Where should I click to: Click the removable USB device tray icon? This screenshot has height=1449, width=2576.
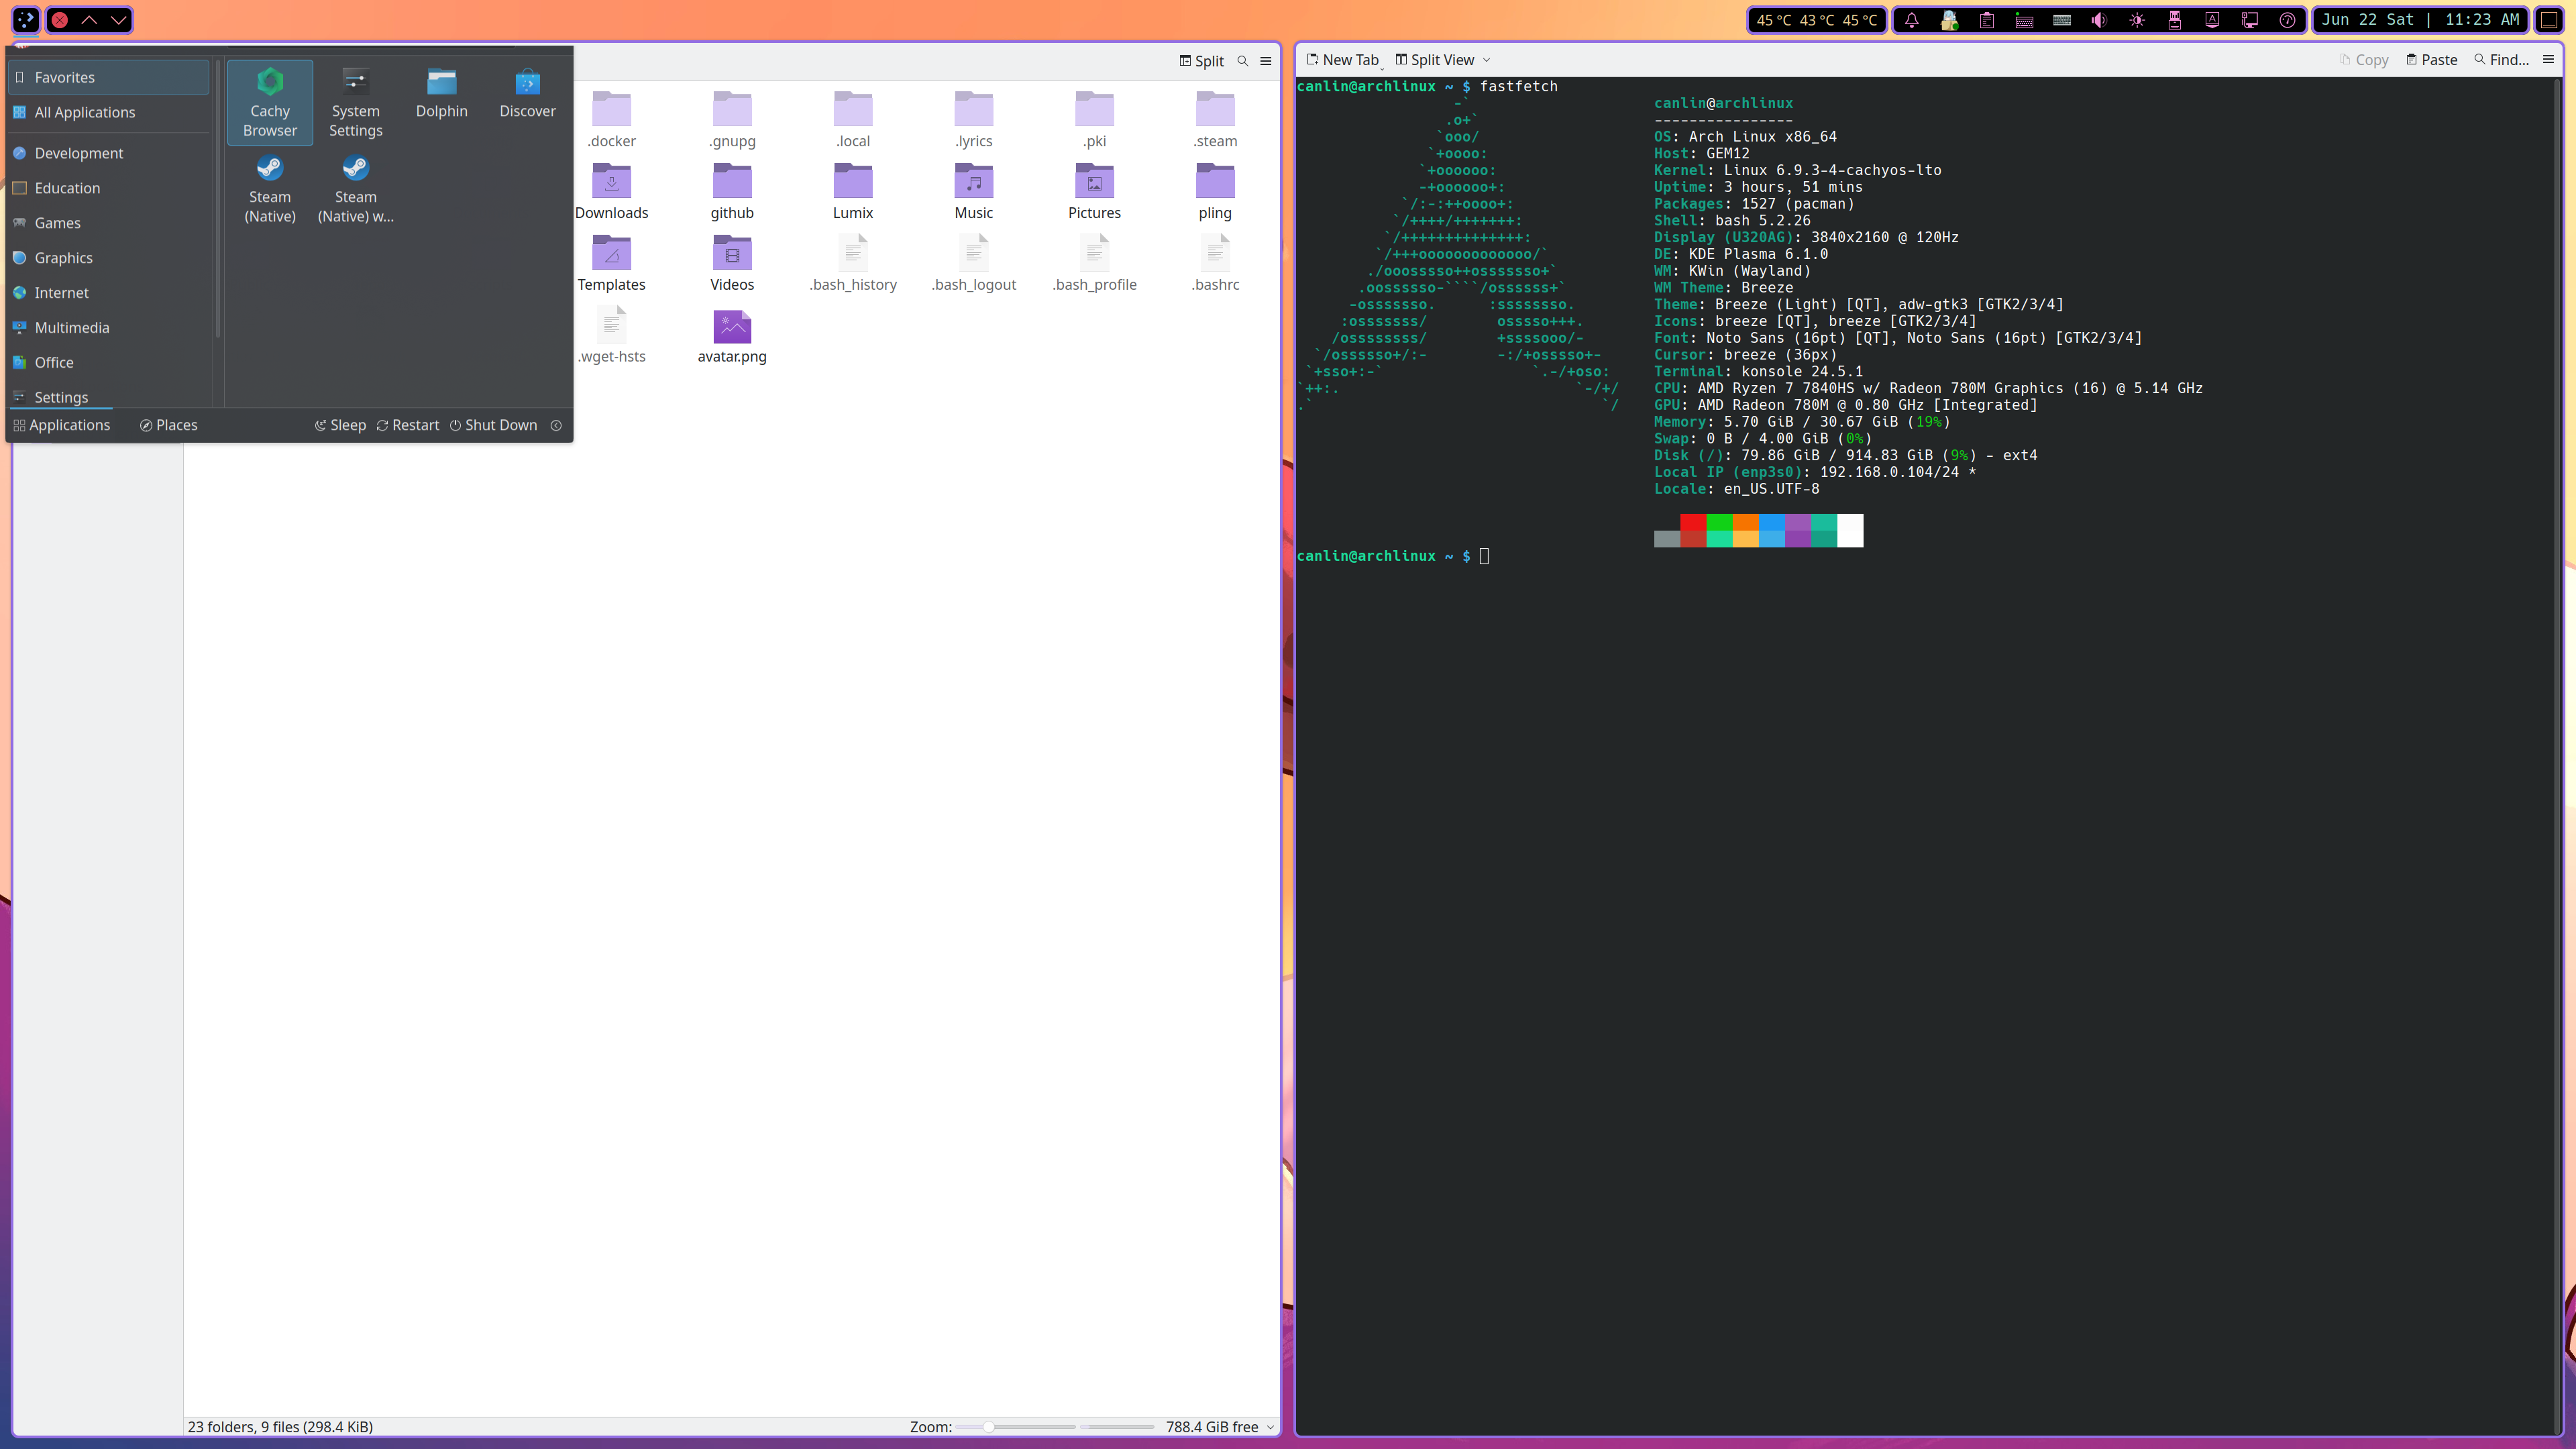tap(2174, 20)
